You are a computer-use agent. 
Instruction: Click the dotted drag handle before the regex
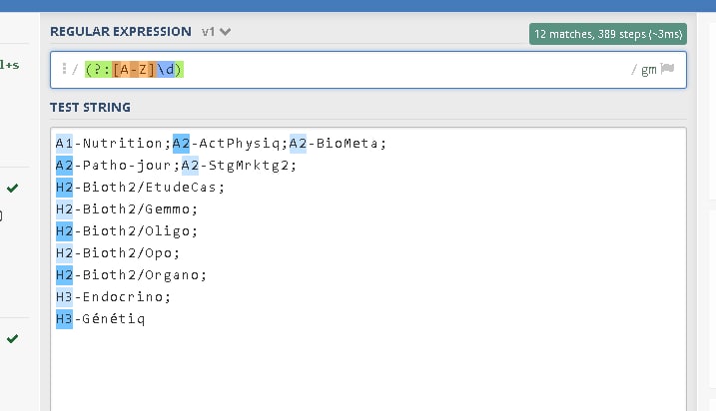(x=64, y=69)
